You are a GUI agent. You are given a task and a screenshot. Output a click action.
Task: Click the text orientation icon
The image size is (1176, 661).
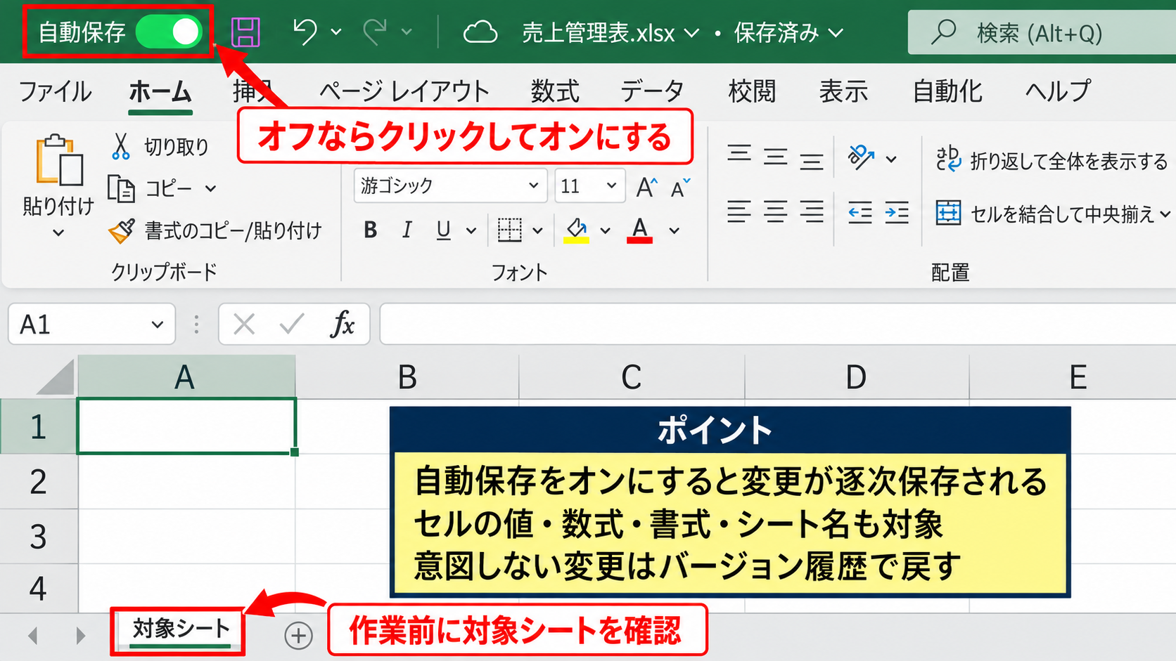(862, 158)
